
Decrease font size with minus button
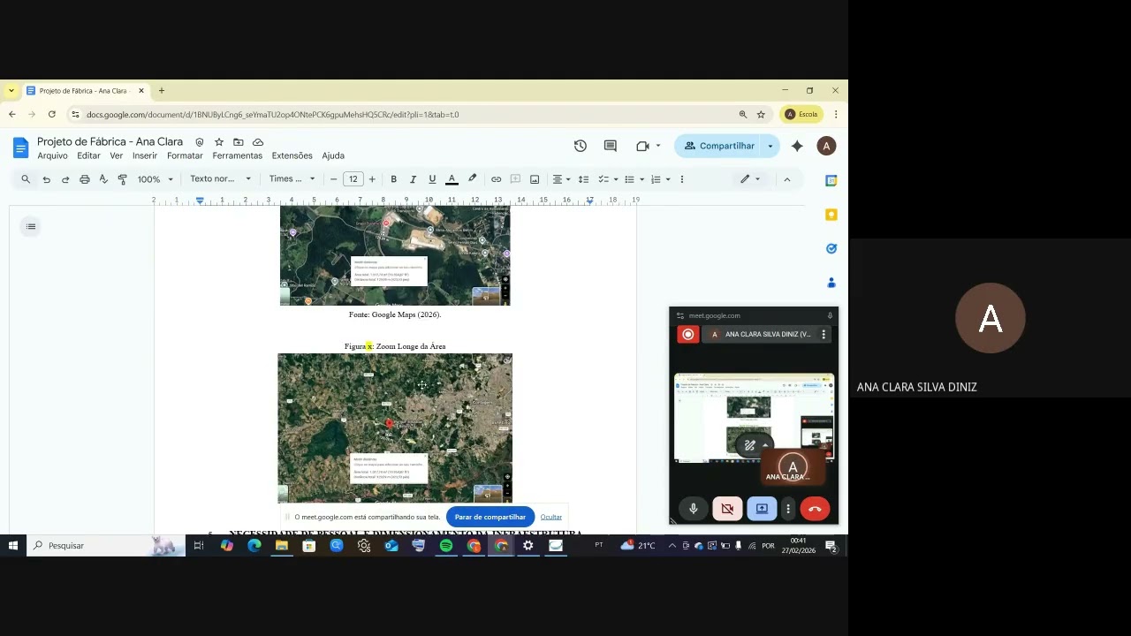click(333, 179)
